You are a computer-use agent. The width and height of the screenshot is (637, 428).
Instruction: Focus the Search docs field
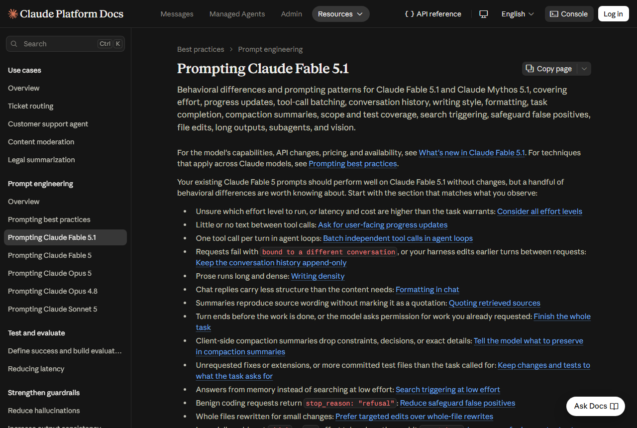[65, 44]
